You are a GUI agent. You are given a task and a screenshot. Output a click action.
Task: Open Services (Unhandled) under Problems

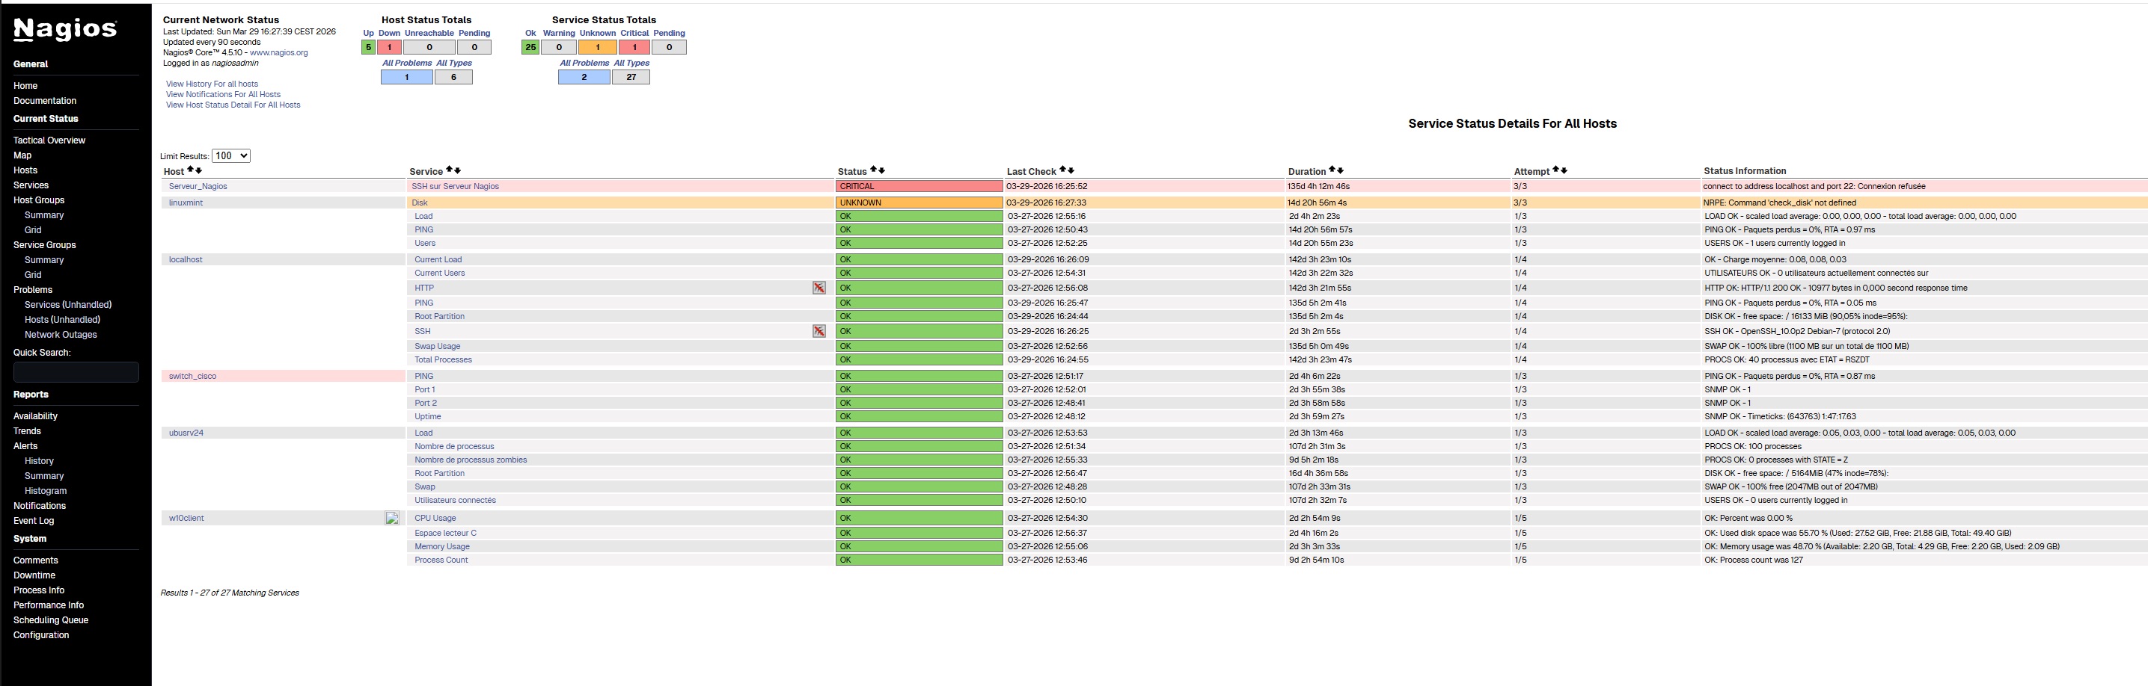67,304
